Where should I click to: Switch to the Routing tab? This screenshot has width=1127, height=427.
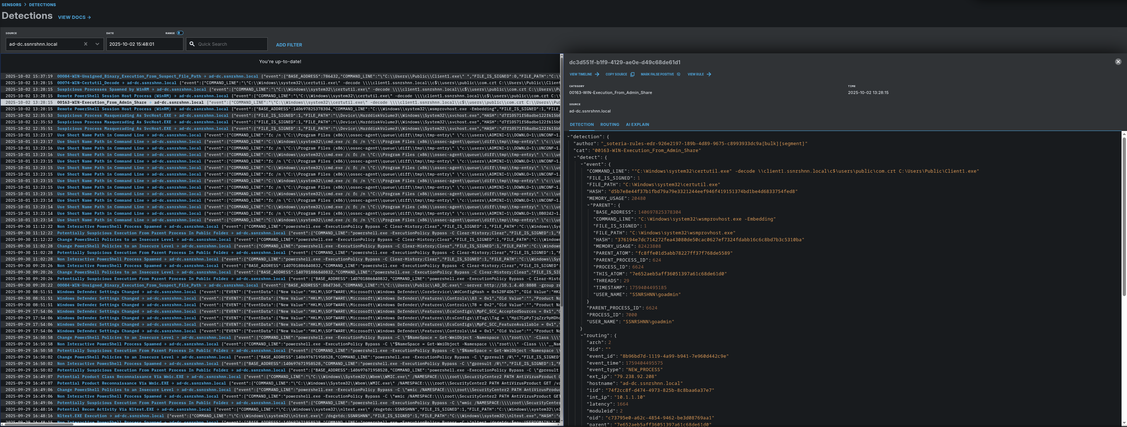coord(609,124)
